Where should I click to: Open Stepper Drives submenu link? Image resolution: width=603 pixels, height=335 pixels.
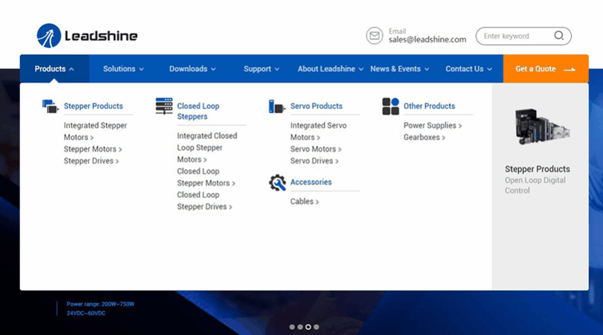(91, 161)
